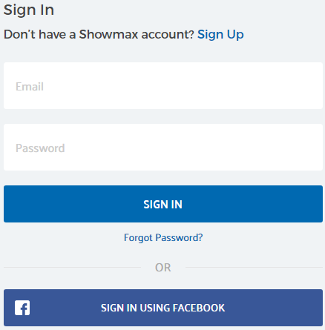Submit the form with the SIGN IN label
The width and height of the screenshot is (325, 330).
pos(162,205)
